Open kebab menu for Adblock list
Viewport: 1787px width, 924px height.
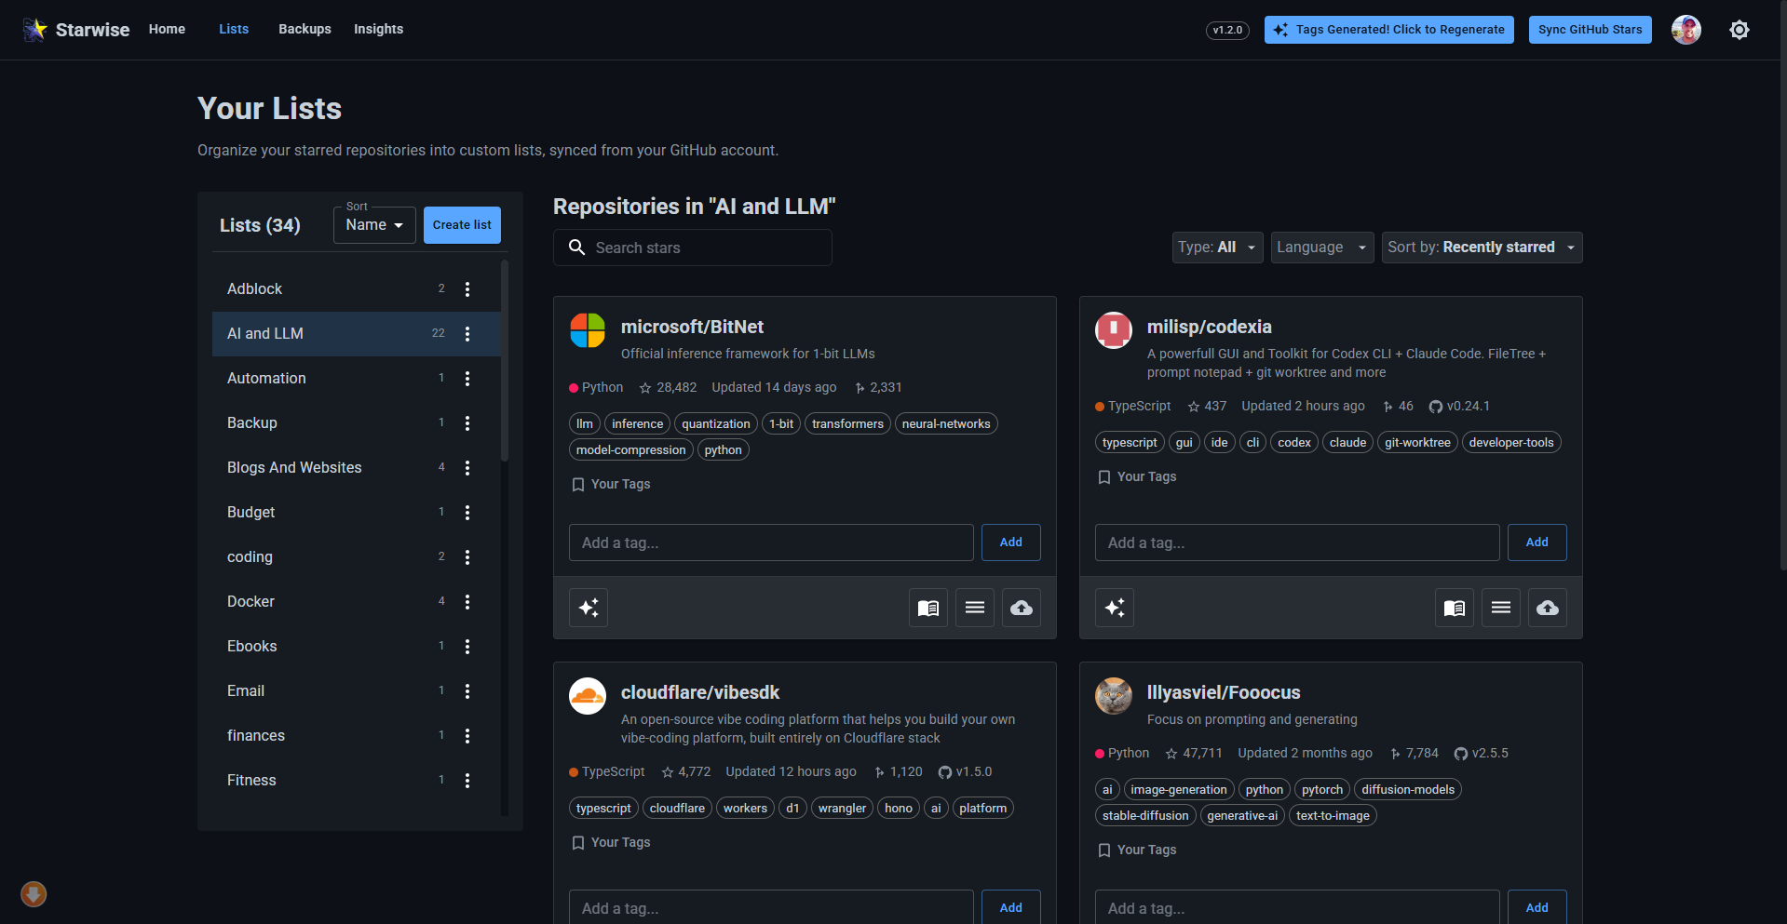[x=467, y=289]
